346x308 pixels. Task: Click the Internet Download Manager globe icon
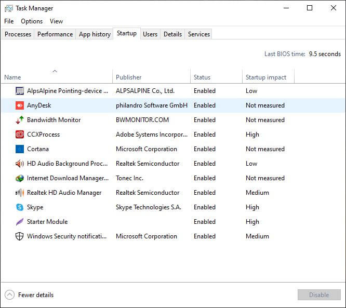tap(20, 178)
